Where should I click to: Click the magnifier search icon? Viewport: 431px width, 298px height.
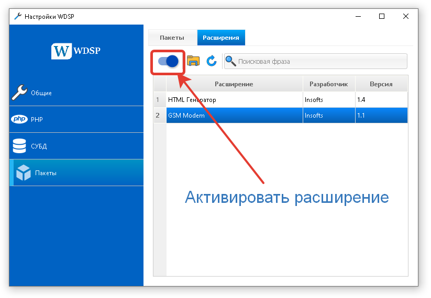(230, 61)
